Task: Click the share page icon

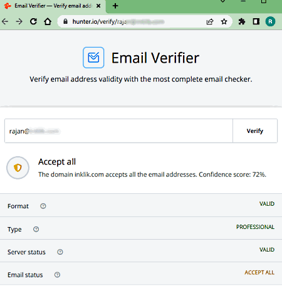Action: coord(210,21)
